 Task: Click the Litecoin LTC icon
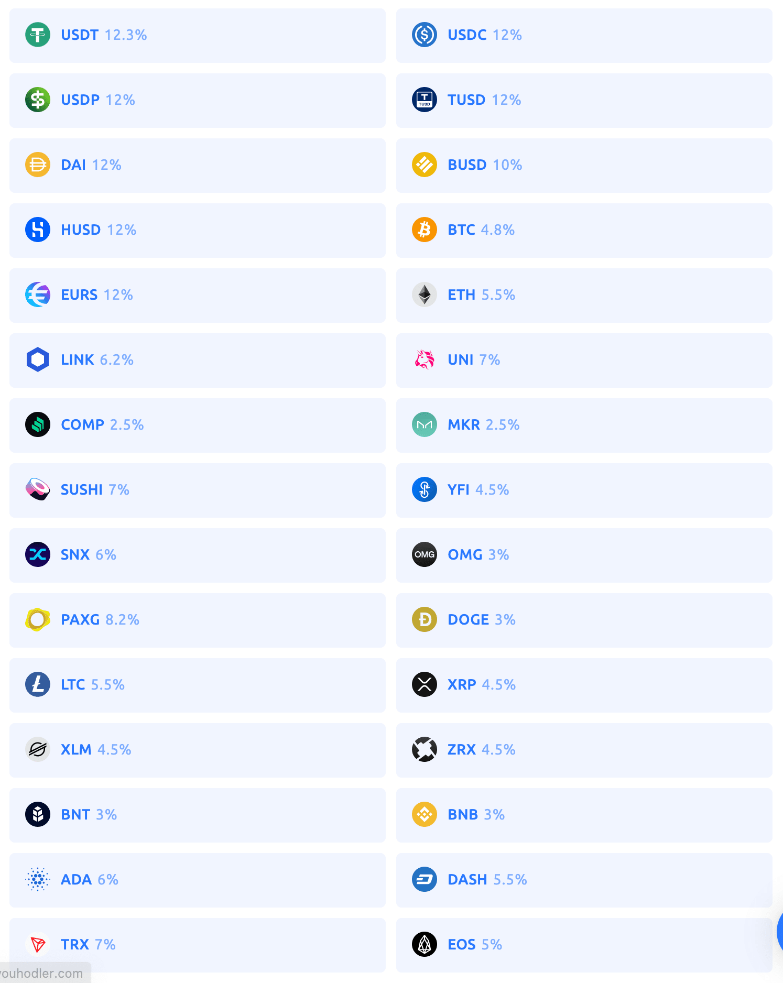tap(37, 684)
